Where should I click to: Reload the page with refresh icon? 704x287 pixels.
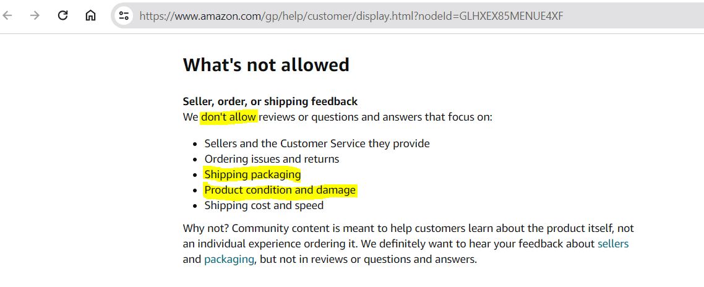pos(63,15)
